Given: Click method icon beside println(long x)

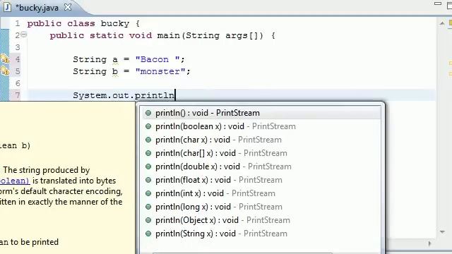Looking at the screenshot, I should tap(148, 207).
